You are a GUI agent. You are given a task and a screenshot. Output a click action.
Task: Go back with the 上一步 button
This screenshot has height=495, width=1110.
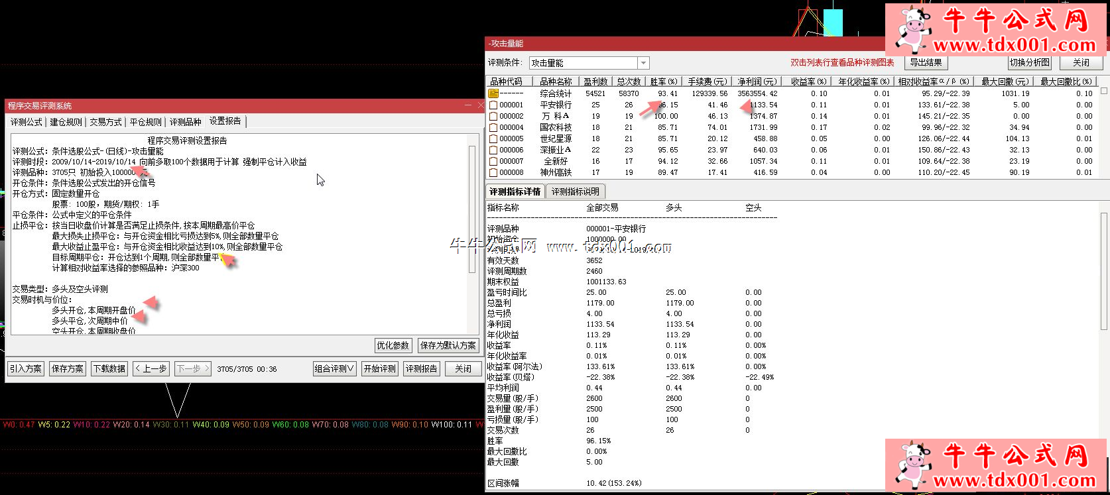click(x=151, y=368)
